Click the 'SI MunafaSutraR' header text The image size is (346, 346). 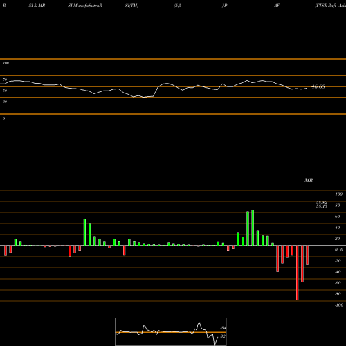pyautogui.click(x=85, y=6)
